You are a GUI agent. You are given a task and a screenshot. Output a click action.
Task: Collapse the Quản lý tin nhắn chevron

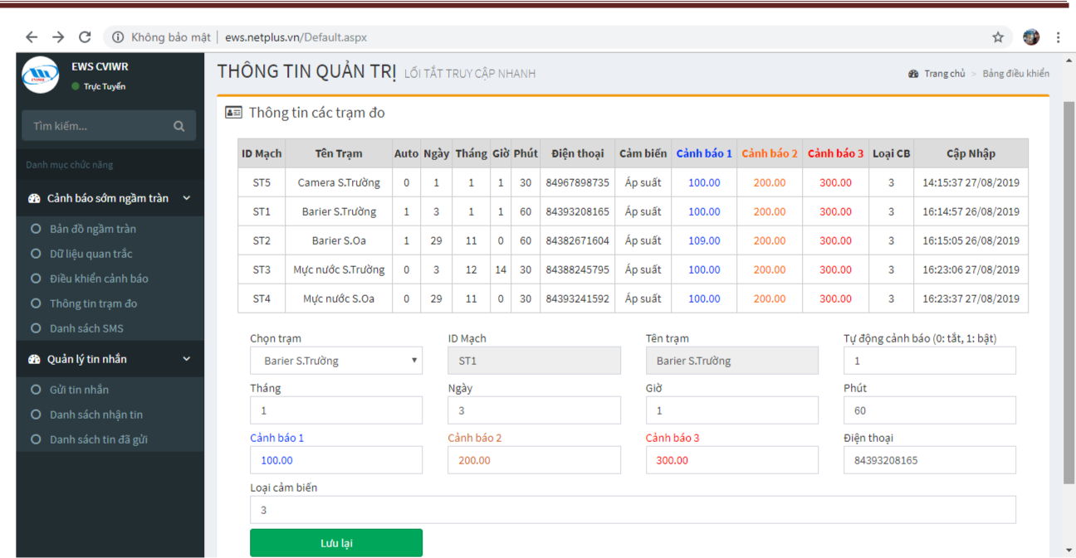coord(186,359)
